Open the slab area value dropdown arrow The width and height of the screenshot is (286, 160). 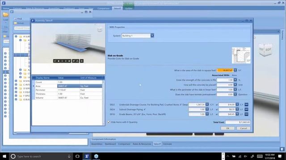(235, 70)
